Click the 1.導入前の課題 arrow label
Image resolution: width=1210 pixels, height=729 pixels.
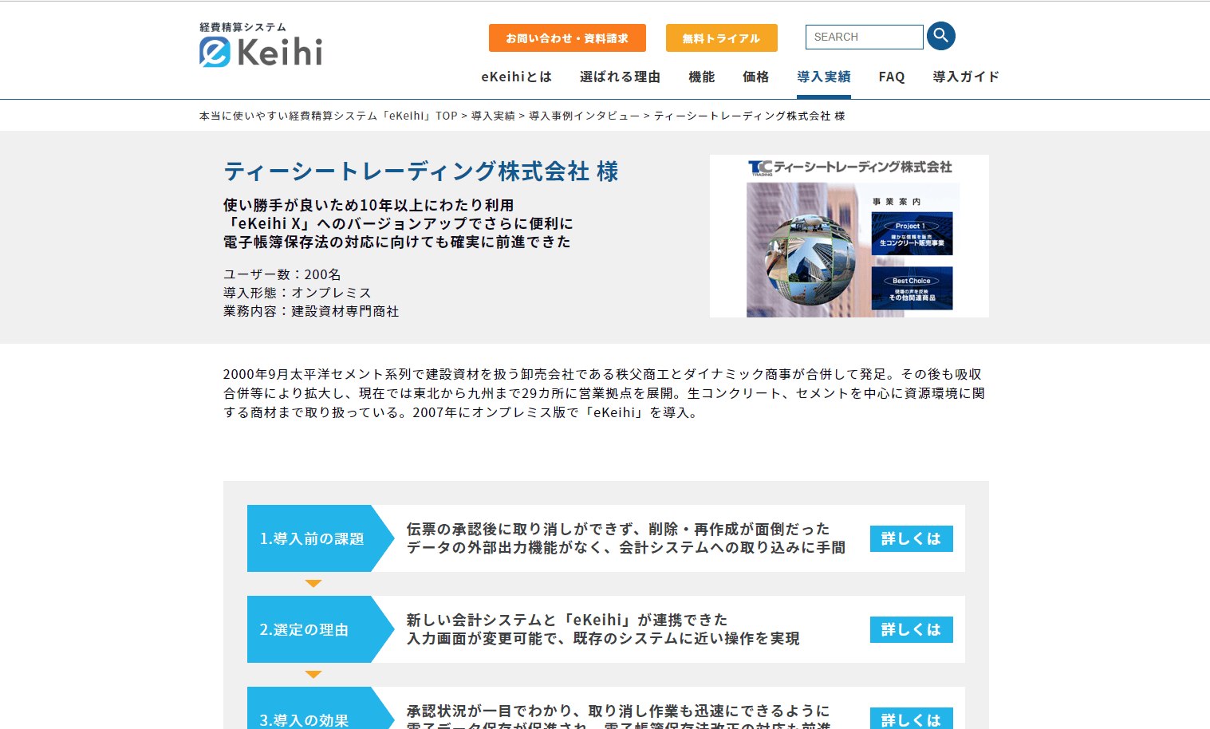point(319,538)
